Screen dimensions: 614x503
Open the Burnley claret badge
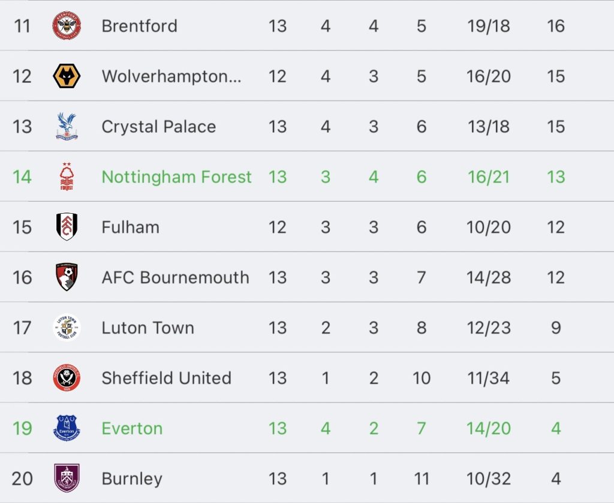pyautogui.click(x=67, y=478)
